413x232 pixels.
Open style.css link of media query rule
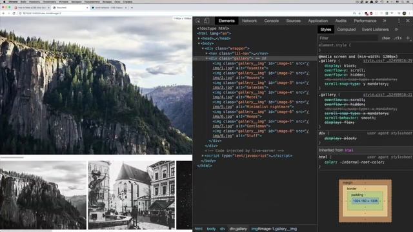coord(388,61)
